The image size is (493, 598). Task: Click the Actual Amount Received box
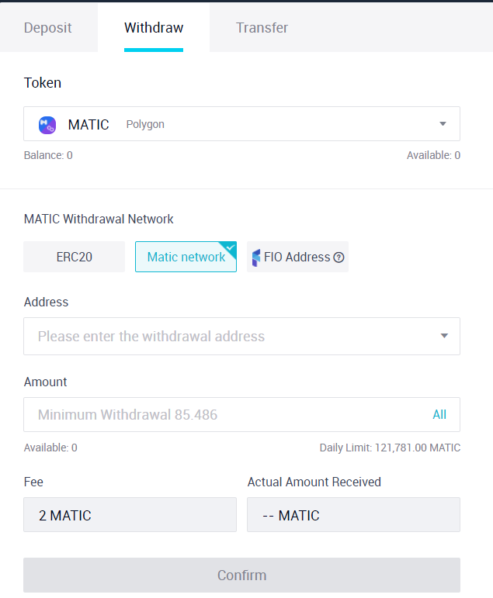coord(353,515)
